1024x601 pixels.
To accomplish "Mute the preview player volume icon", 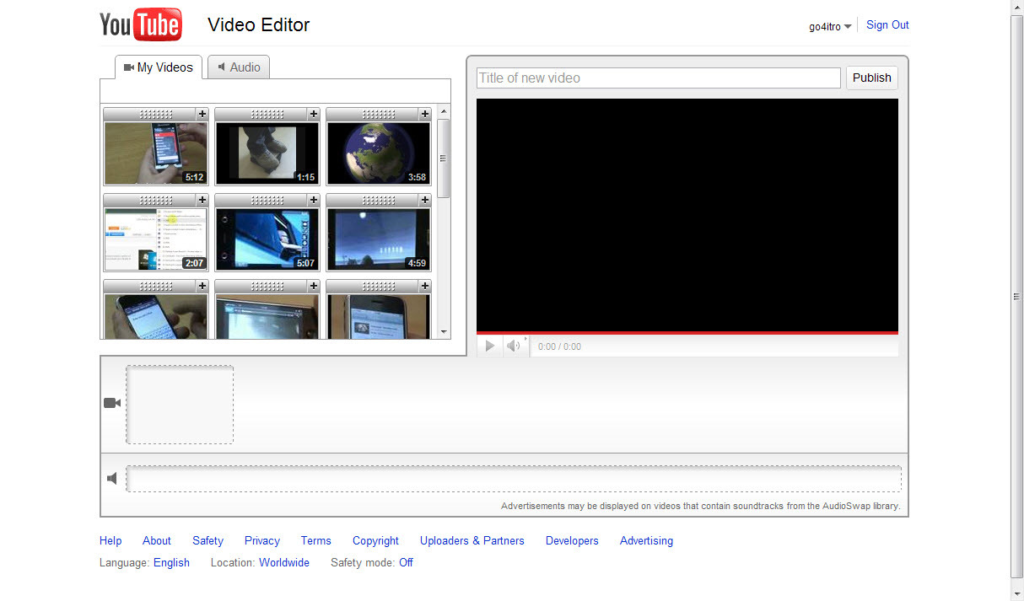I will pos(514,346).
